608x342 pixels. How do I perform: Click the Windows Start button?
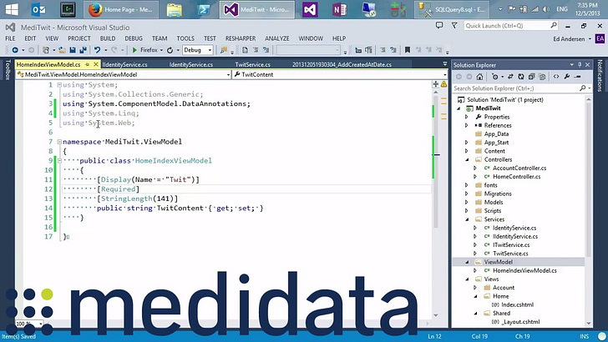(11, 10)
